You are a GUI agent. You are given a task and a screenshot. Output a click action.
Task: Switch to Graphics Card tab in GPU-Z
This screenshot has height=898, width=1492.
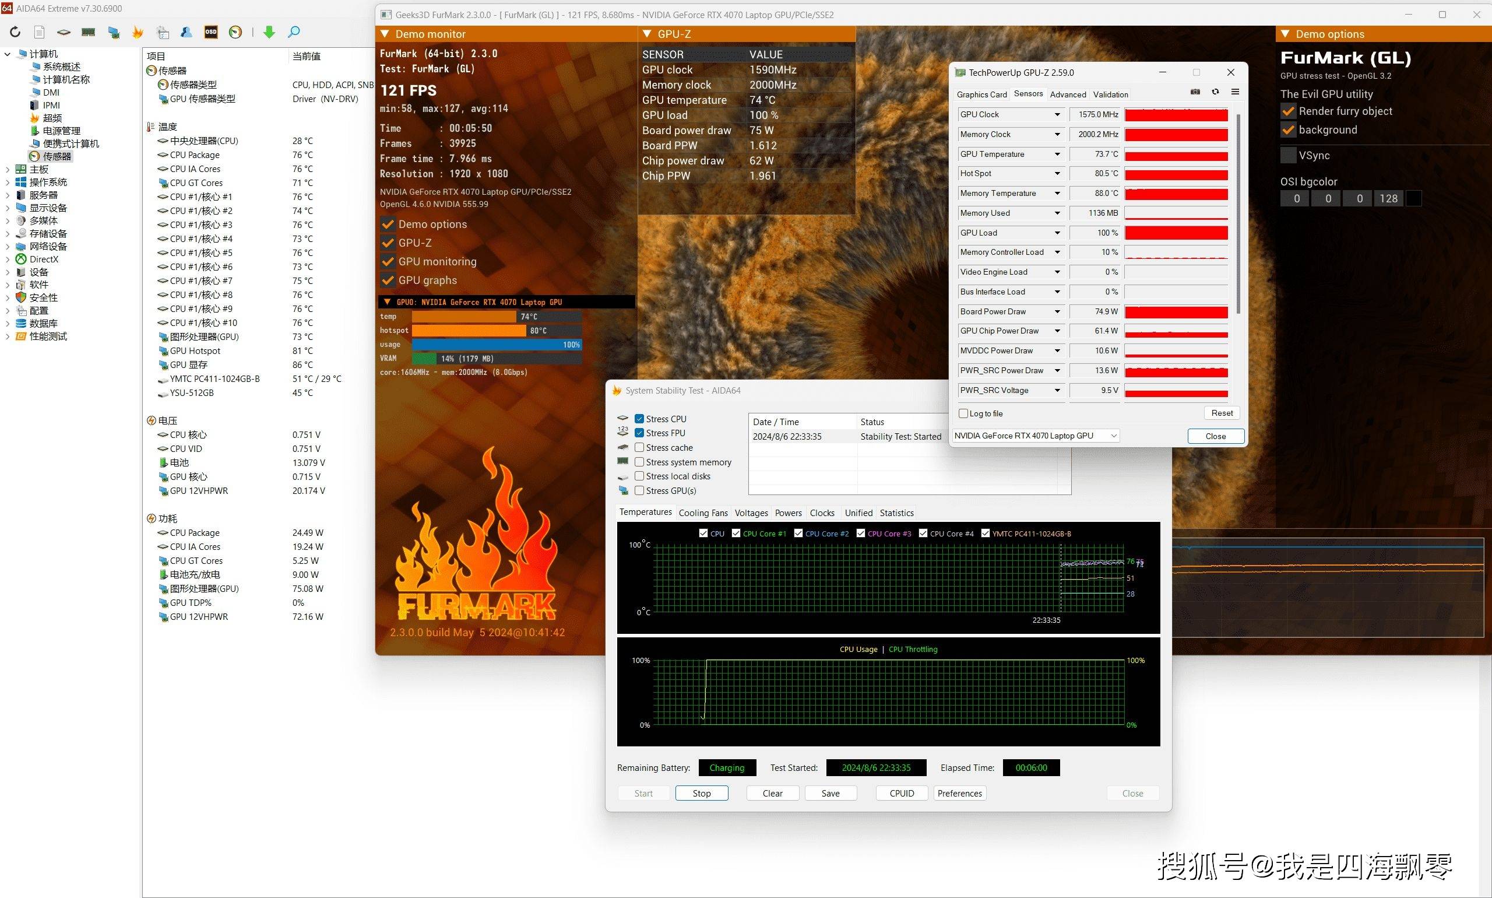tap(981, 94)
